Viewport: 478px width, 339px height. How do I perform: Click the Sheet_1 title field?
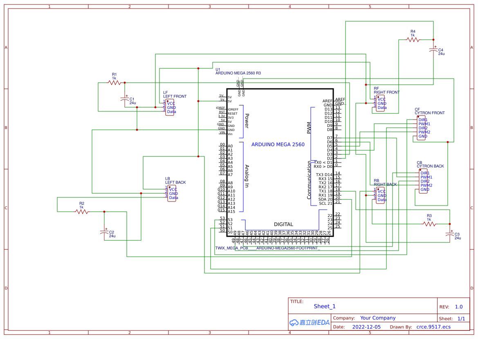point(324,306)
